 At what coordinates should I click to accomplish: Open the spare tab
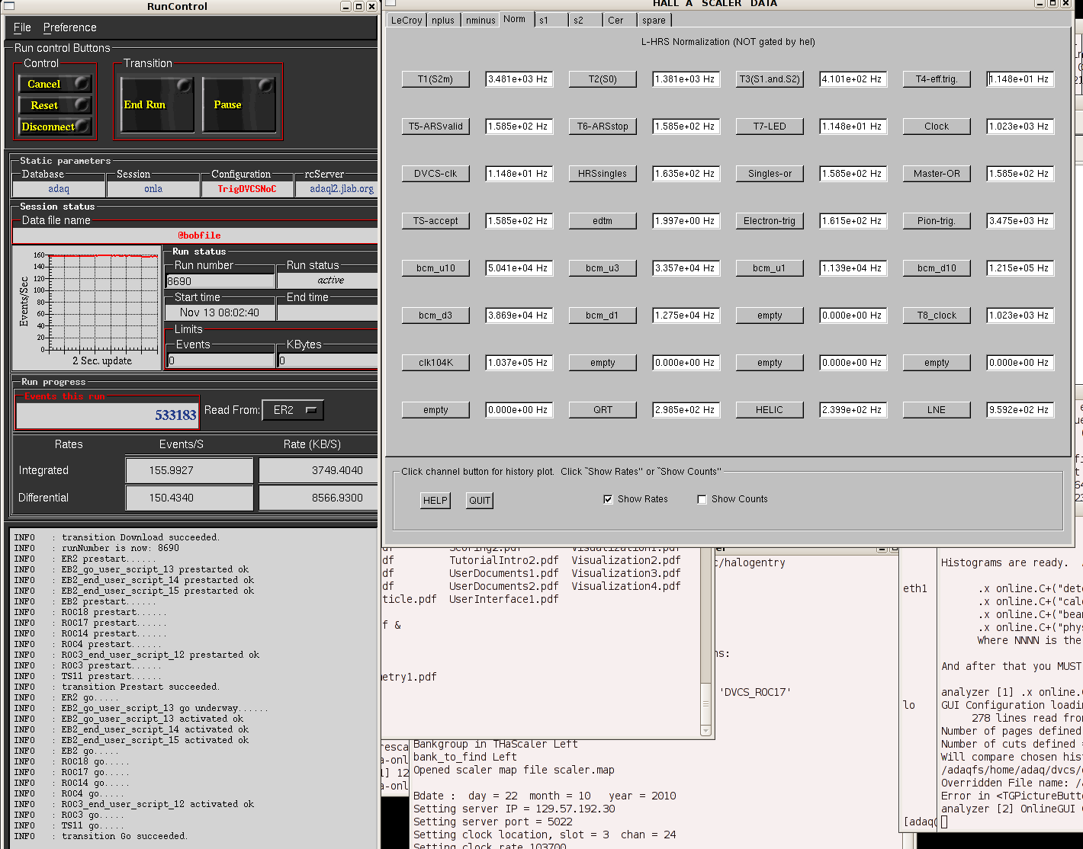(656, 21)
